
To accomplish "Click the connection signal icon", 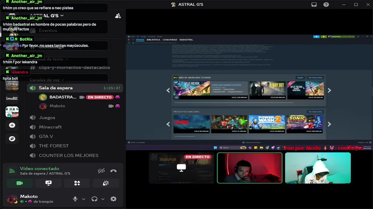I will [12, 171].
